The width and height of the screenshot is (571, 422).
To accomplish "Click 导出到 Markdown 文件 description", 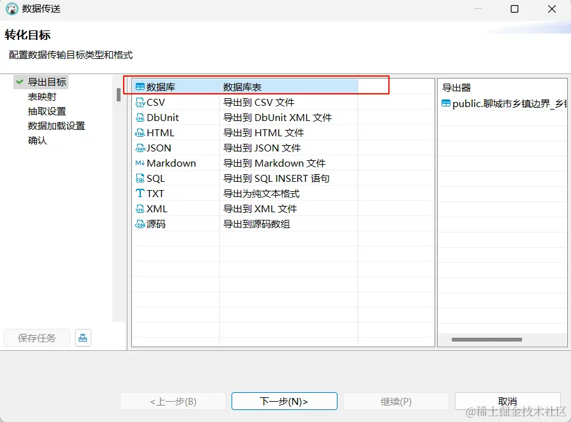I will tap(274, 163).
